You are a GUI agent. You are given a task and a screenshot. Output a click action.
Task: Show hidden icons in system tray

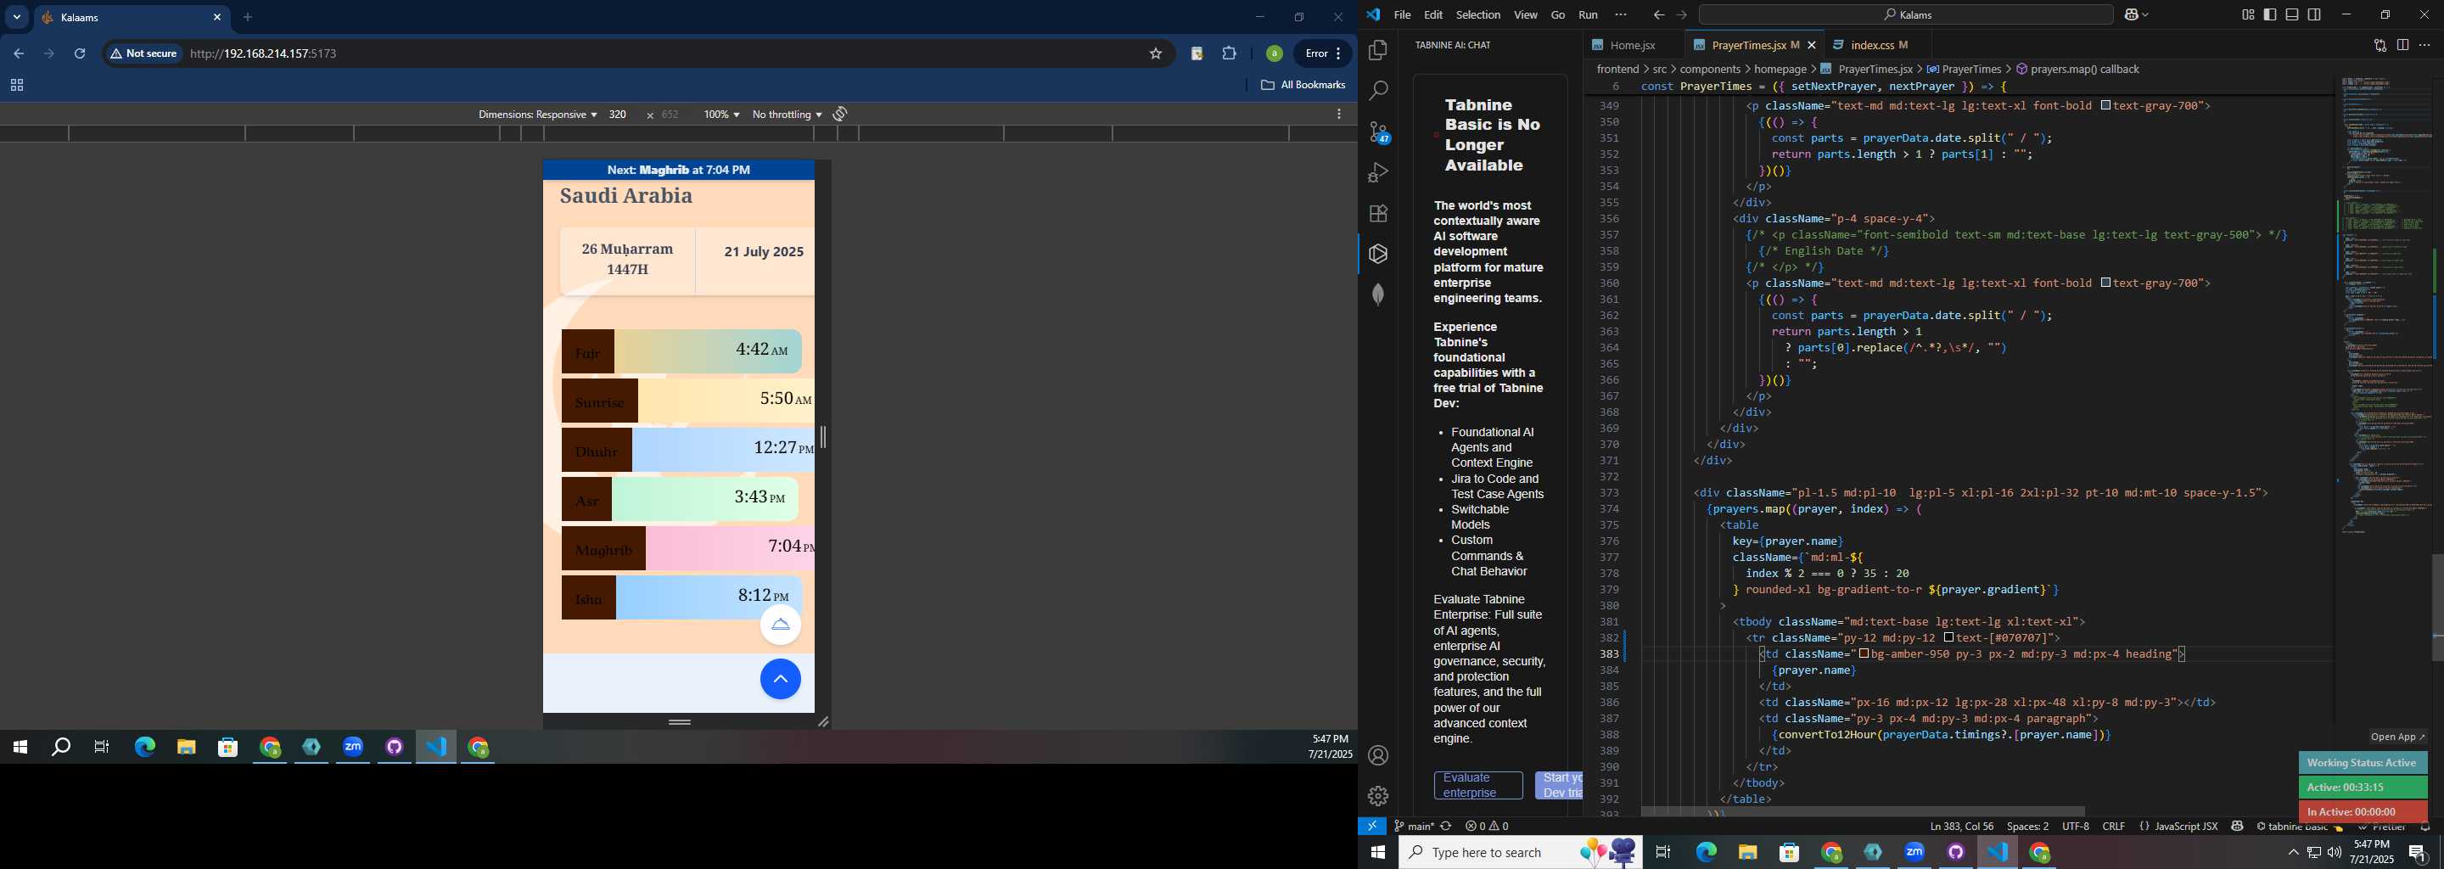pos(2293,853)
